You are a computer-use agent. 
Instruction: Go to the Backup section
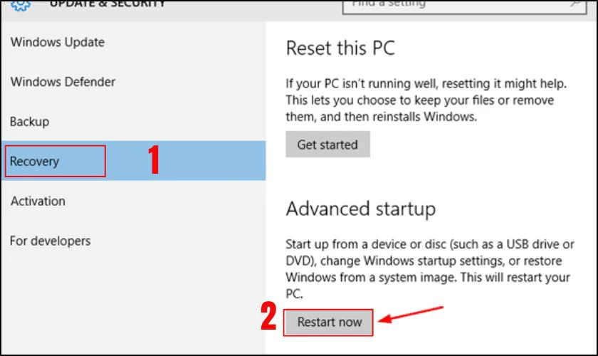pos(29,122)
